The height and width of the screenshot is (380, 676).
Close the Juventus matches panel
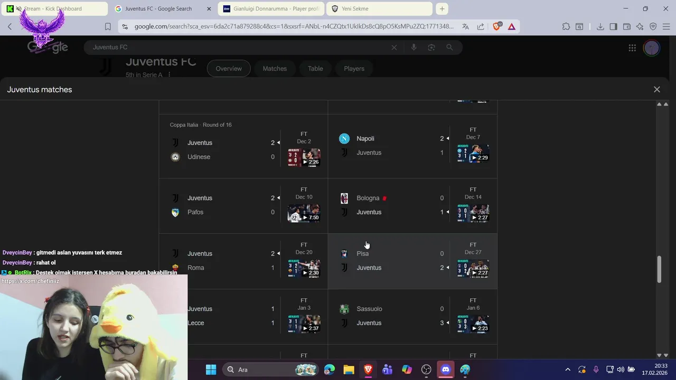tap(657, 90)
